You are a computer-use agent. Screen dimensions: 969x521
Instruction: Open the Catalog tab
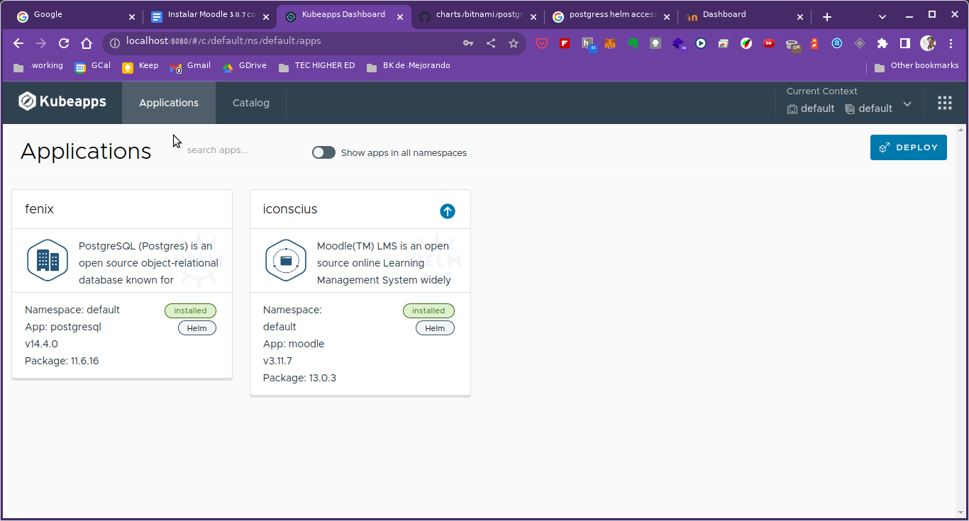tap(251, 103)
